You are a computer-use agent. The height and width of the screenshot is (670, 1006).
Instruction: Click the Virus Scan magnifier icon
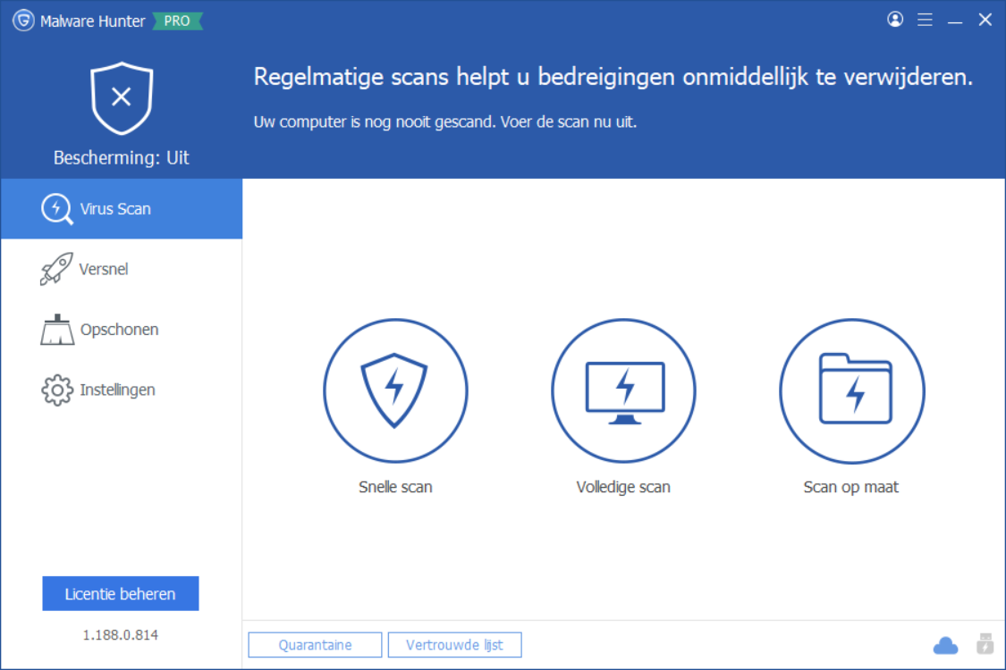(57, 209)
